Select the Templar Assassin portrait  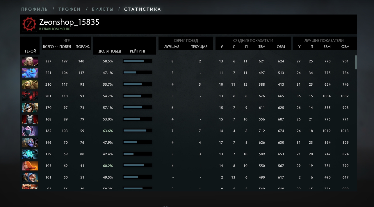pos(30,131)
